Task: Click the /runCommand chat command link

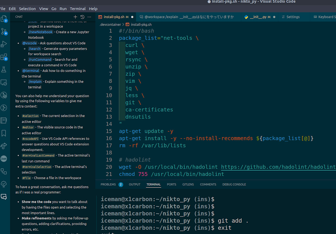Action: [x=40, y=60]
